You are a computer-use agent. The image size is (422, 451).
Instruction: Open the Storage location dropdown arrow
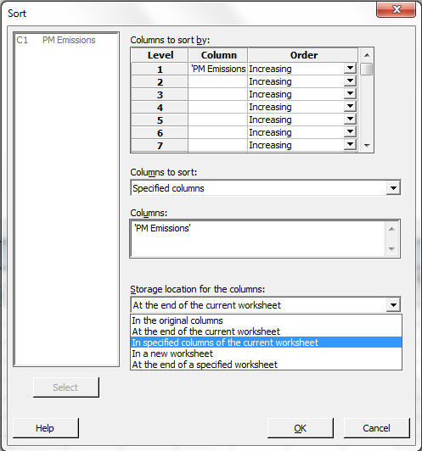[x=393, y=305]
